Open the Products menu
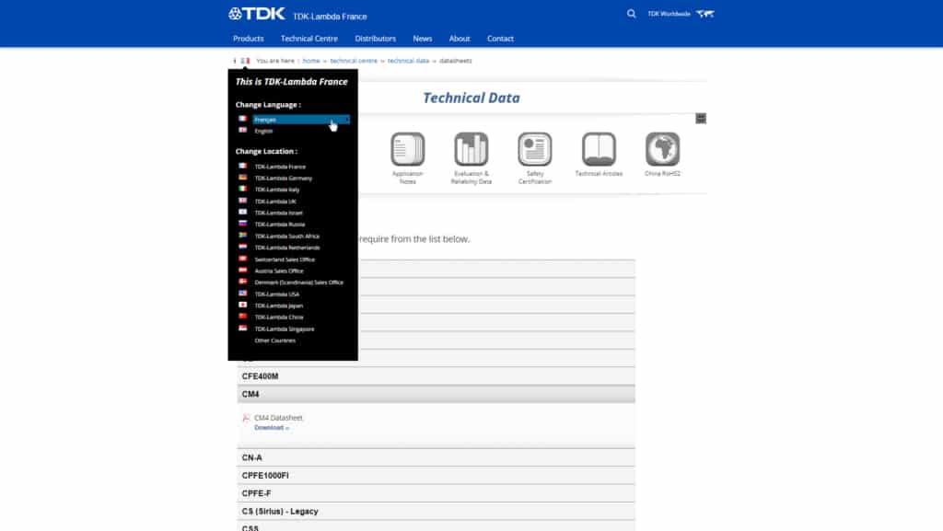Screen dimensions: 943x531 [248, 38]
